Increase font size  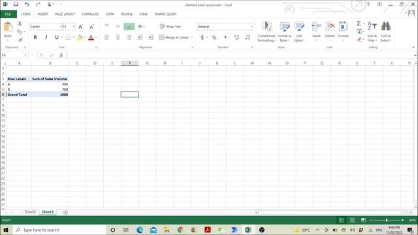click(80, 27)
